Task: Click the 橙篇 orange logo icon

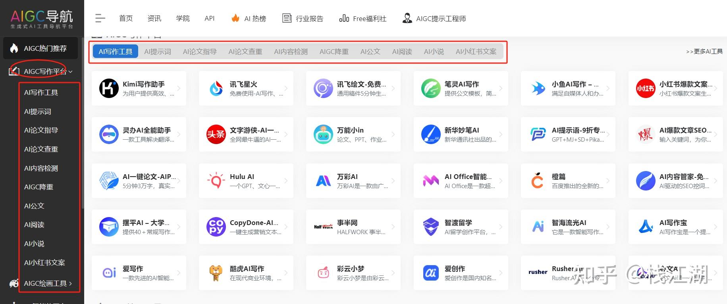Action: pos(538,181)
